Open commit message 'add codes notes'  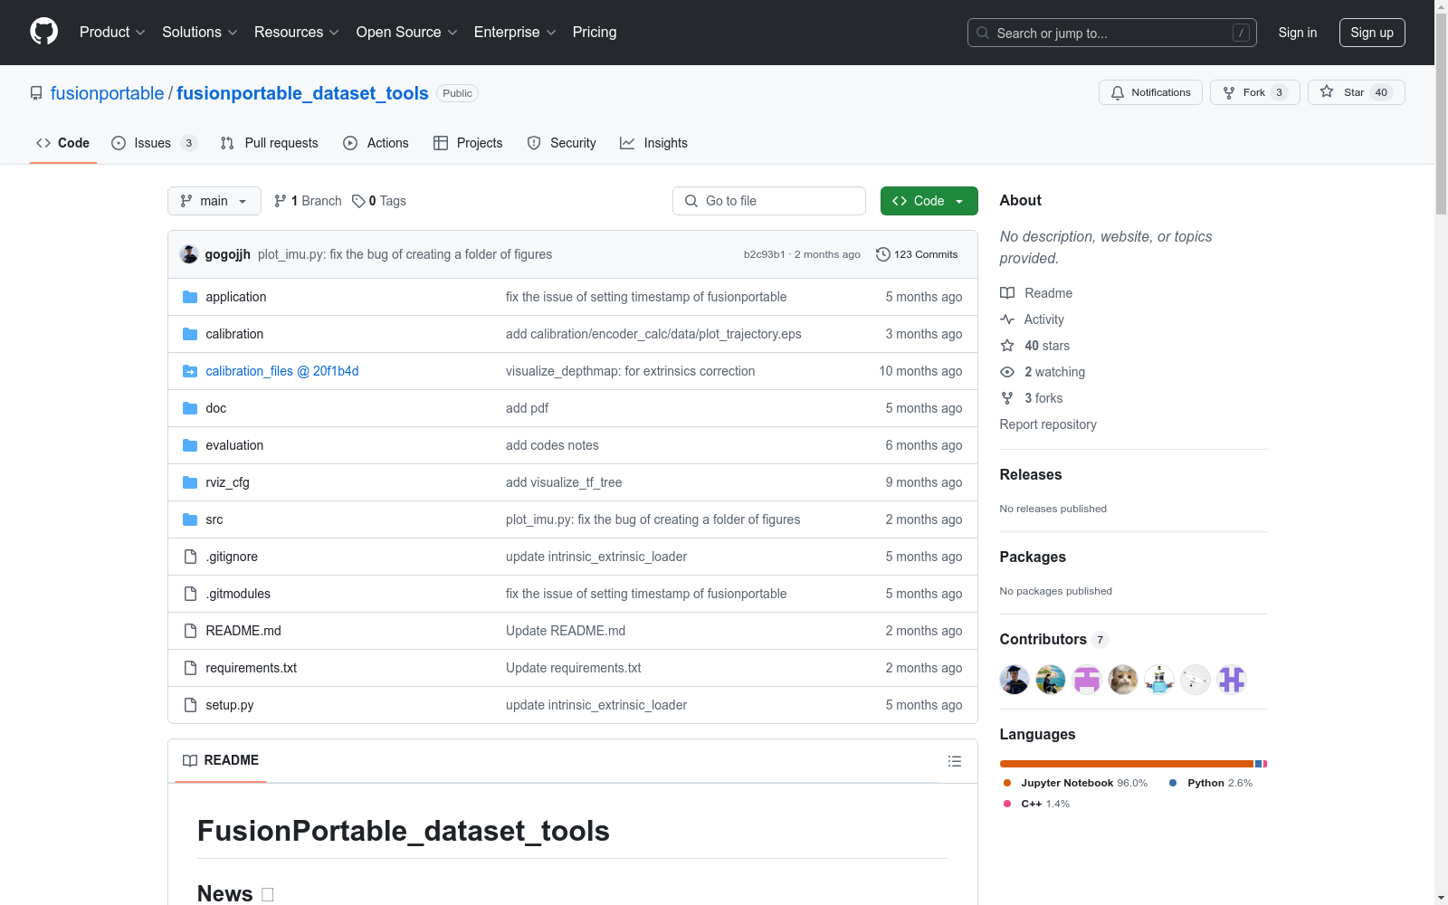click(x=552, y=445)
